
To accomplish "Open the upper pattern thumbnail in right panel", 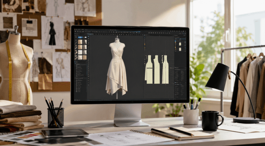I will [x=180, y=44].
